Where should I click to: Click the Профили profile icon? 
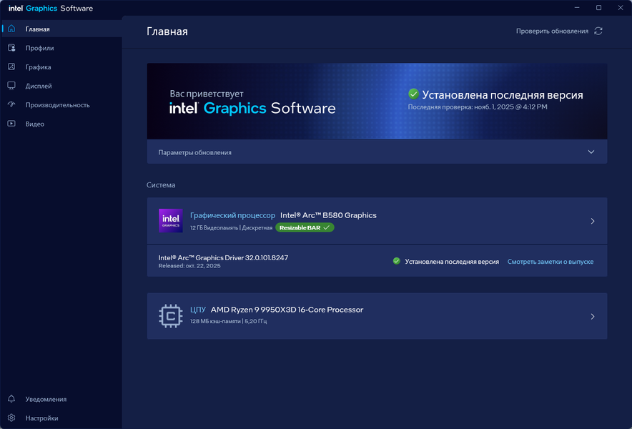pos(11,48)
